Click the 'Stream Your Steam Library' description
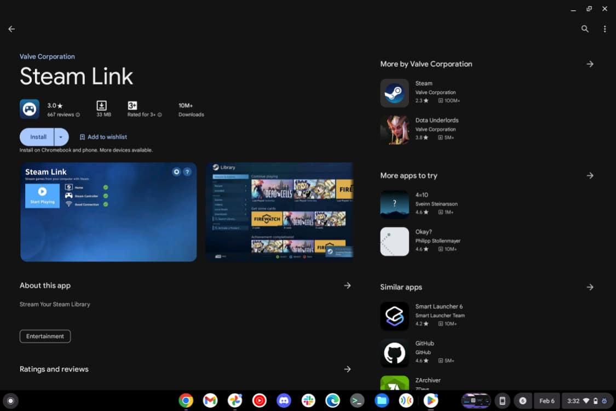Viewport: 616px width, 411px height. click(55, 305)
